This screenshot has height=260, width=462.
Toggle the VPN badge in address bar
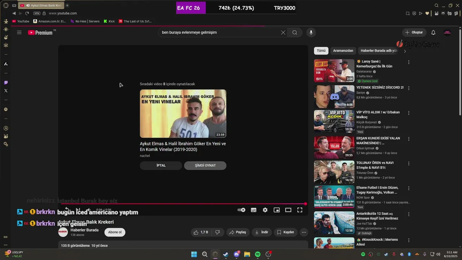(x=37, y=13)
